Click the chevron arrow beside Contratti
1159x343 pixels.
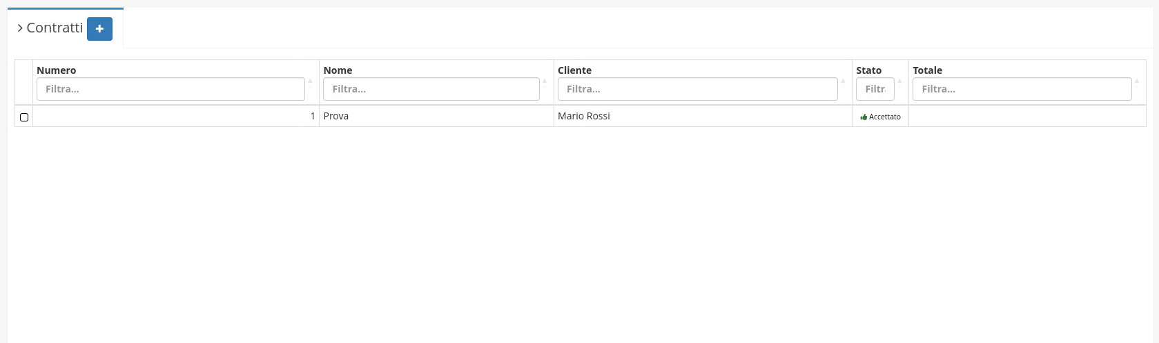[20, 28]
